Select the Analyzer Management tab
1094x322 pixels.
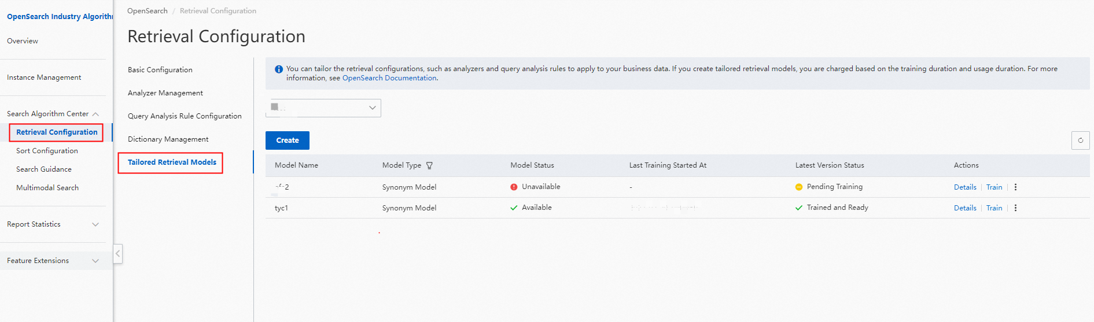pyautogui.click(x=165, y=93)
